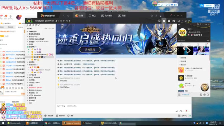Click search icon in channel sidebar toolbar
Viewport: 224px width, 126px height.
pyautogui.click(x=39, y=25)
